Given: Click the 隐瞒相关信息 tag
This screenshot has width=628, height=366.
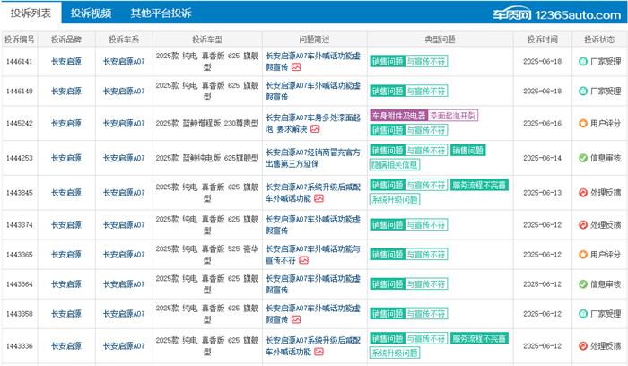Looking at the screenshot, I should [x=395, y=164].
